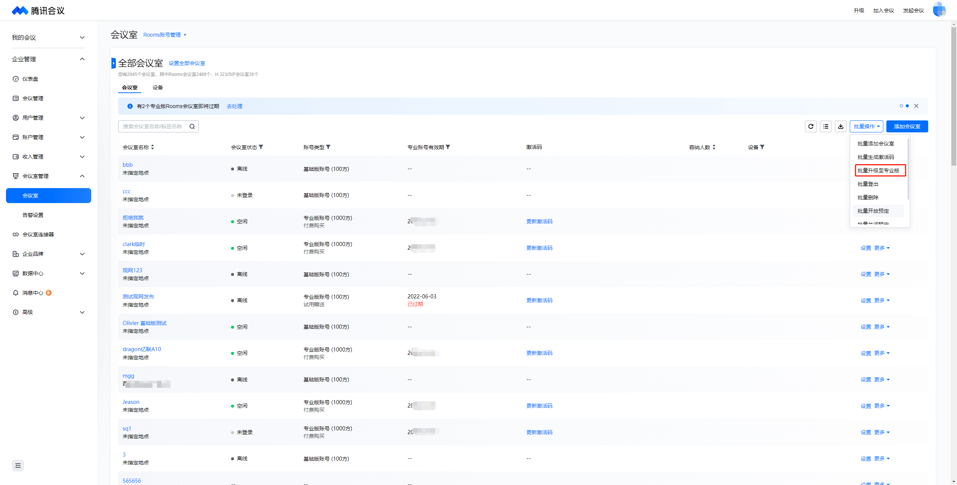Expand 账户管理 submenu

click(x=49, y=137)
